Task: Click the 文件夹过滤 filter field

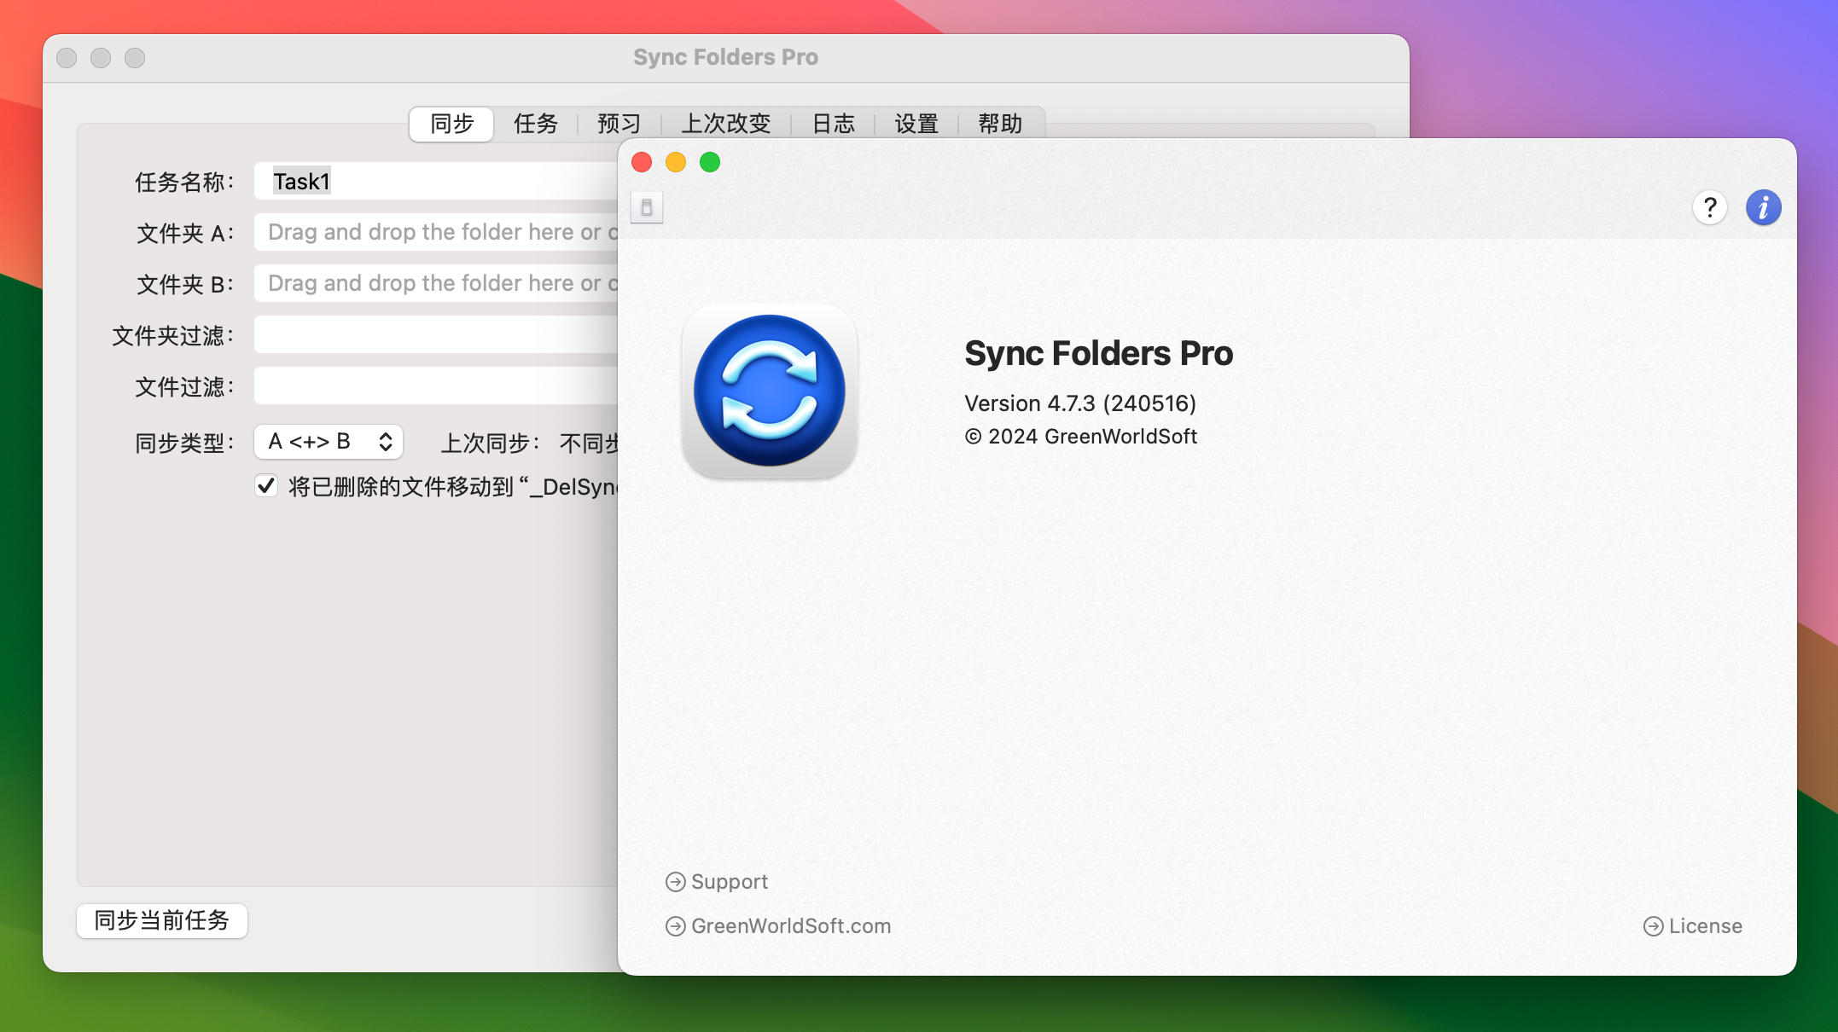Action: point(436,334)
